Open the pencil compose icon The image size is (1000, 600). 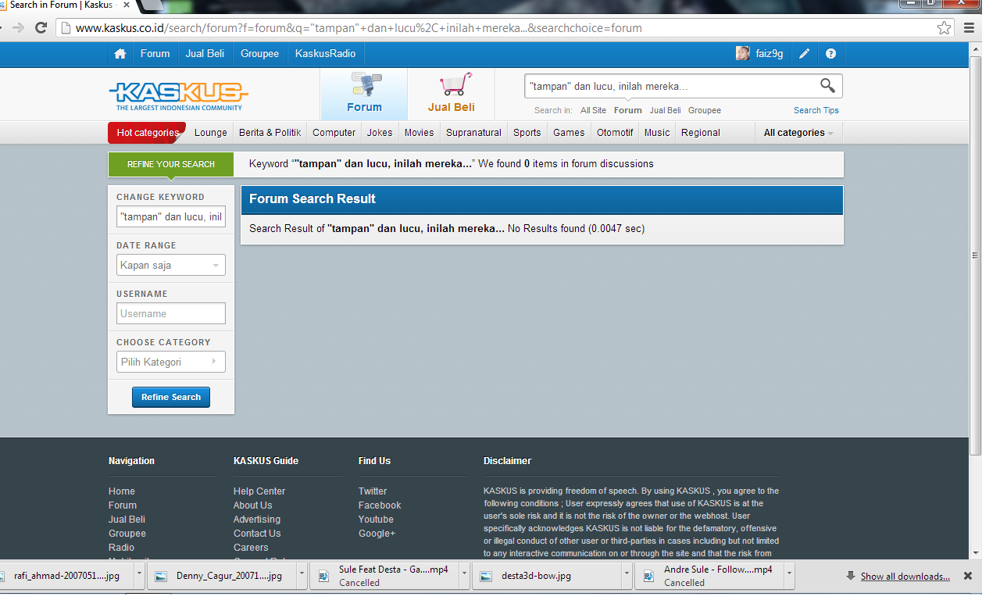point(804,54)
